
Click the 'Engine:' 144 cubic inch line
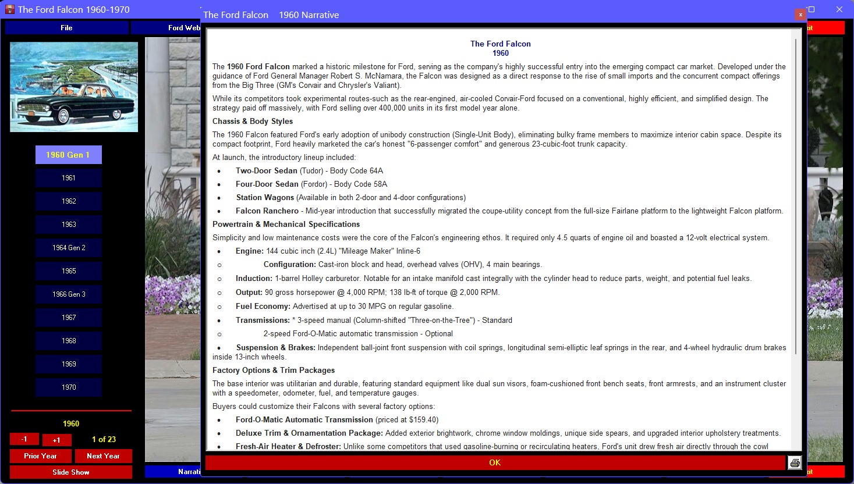click(x=328, y=251)
